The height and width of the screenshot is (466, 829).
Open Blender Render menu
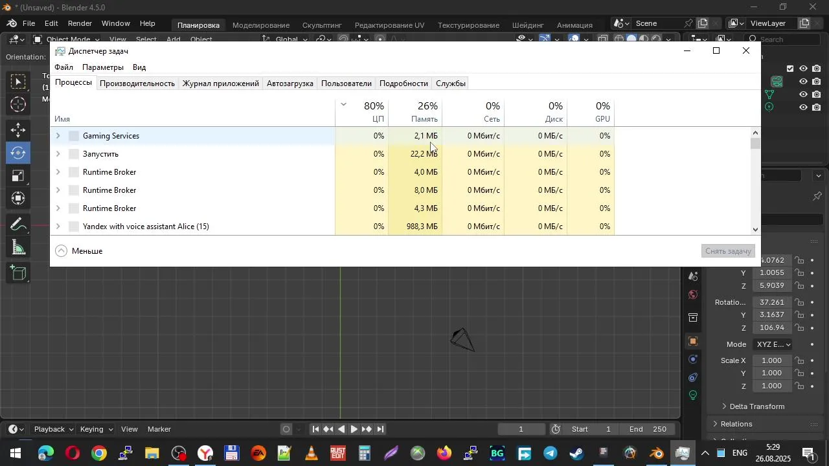[80, 23]
